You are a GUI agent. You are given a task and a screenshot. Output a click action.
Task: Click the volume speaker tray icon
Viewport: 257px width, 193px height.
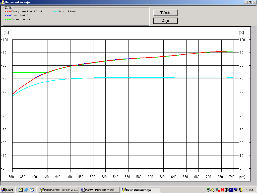coord(213,190)
